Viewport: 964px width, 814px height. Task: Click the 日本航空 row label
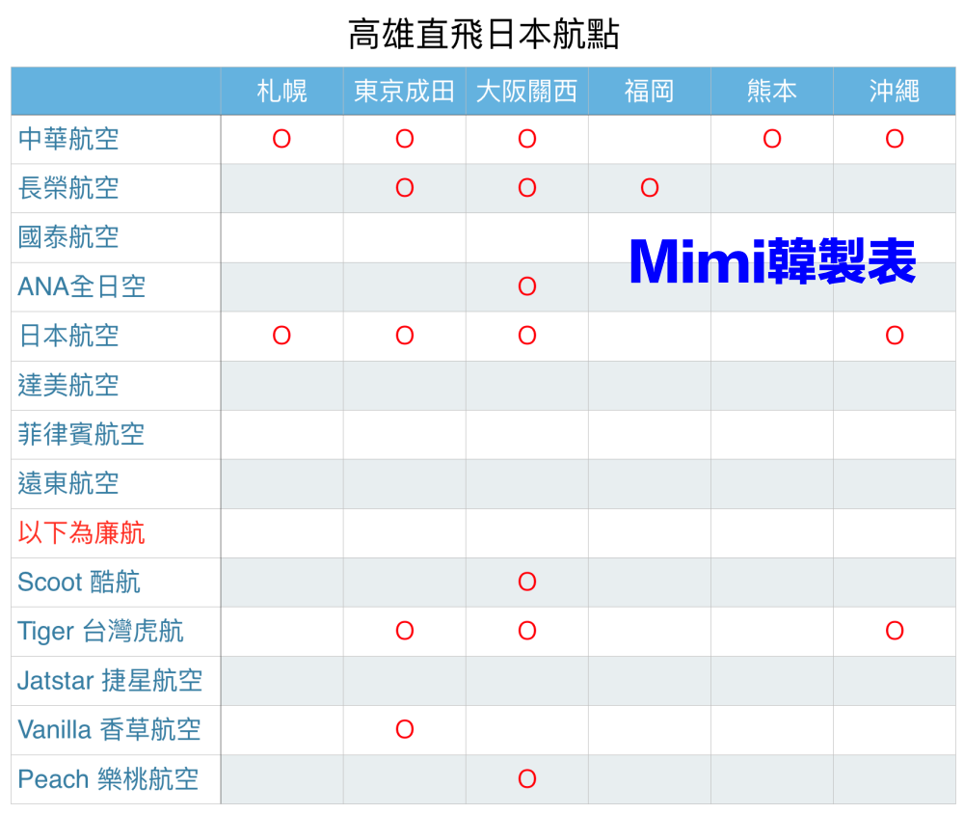68,336
